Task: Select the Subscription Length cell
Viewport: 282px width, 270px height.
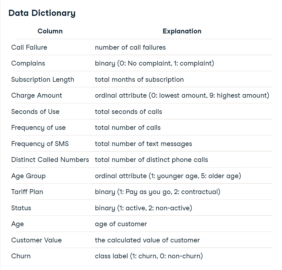Action: [x=43, y=80]
